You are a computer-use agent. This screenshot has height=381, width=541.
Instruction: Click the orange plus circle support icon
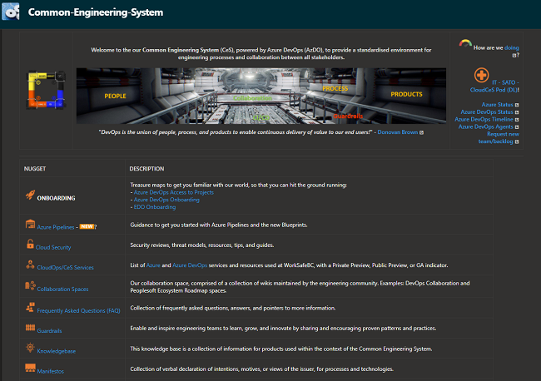point(481,75)
